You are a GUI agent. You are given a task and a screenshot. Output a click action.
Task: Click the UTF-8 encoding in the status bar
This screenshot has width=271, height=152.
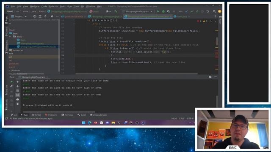(x=190, y=118)
